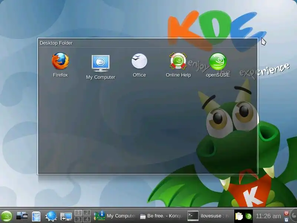
Task: Activate the My Computer taskbar entry
Action: [115, 216]
